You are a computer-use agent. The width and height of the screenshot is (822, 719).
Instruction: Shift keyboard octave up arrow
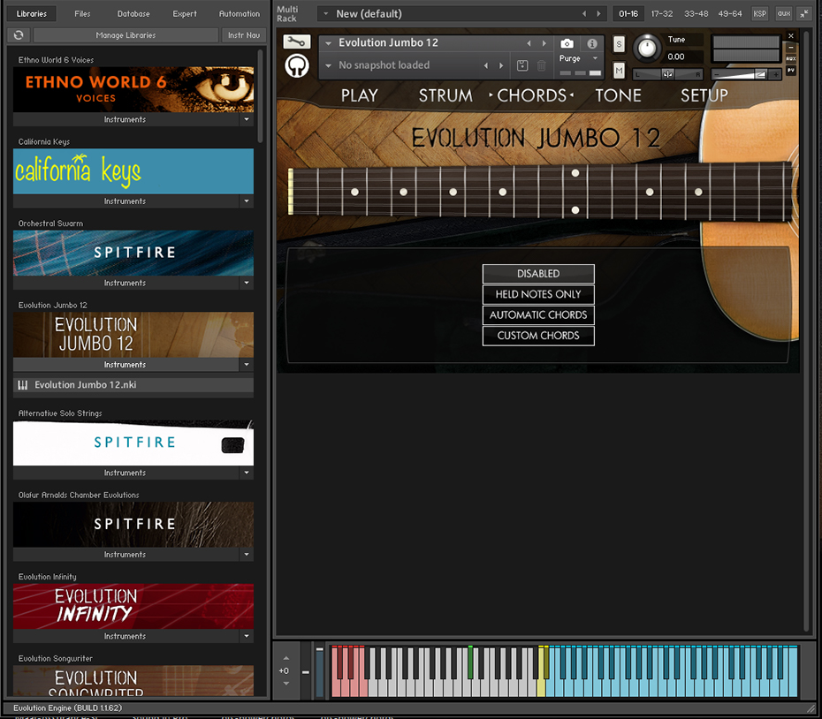(285, 658)
